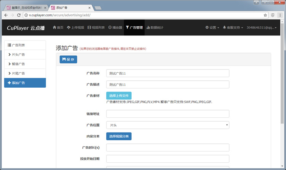286x170 pixels.
Task: Open 广告列表 in the sidebar
Action: (25, 45)
